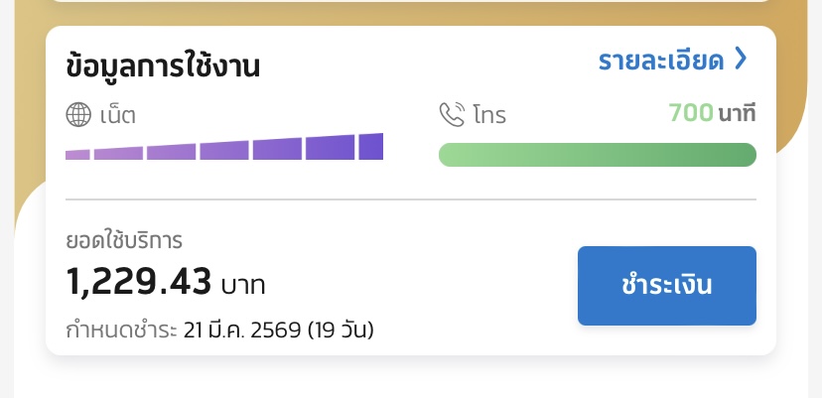Expand details with the right chevron arrow
The width and height of the screenshot is (822, 398).
click(x=740, y=61)
